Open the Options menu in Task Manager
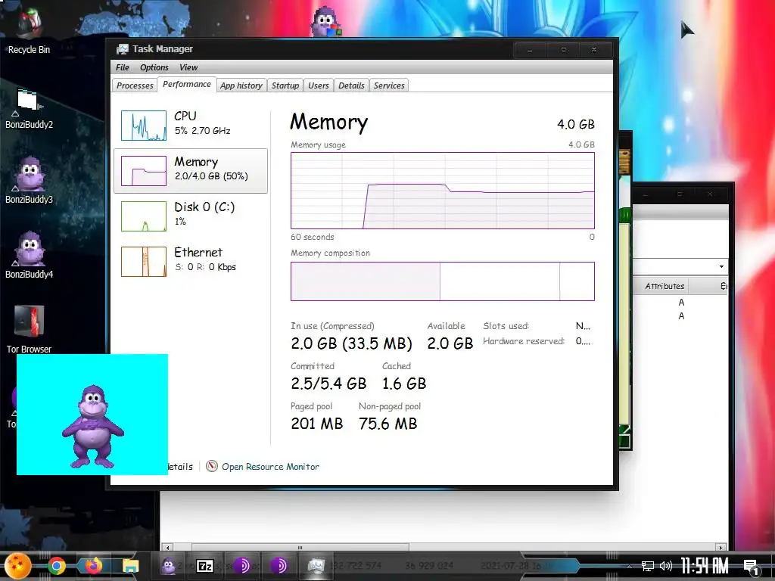The width and height of the screenshot is (775, 581). click(154, 67)
